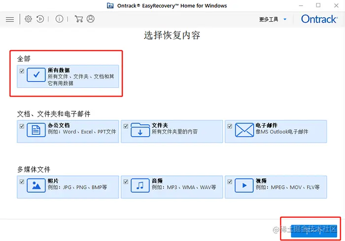Open the user account icon

90,19
